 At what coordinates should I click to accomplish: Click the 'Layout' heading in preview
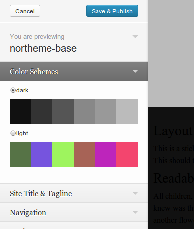[x=173, y=131]
